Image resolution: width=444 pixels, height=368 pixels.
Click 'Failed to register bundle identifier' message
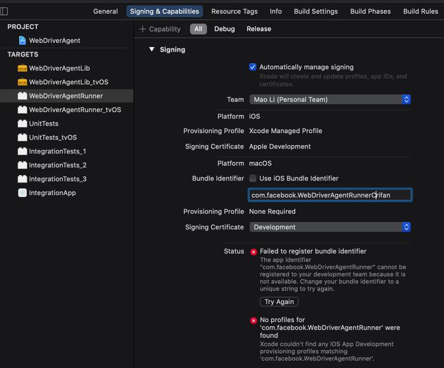313,251
